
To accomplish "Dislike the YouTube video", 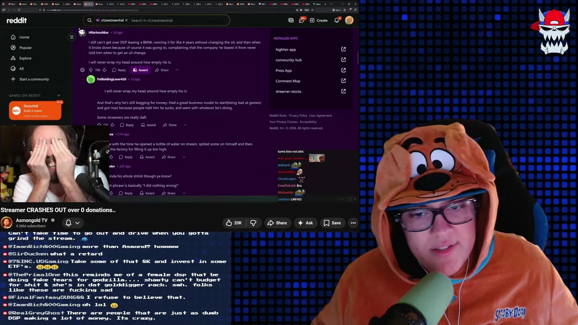I will (253, 223).
